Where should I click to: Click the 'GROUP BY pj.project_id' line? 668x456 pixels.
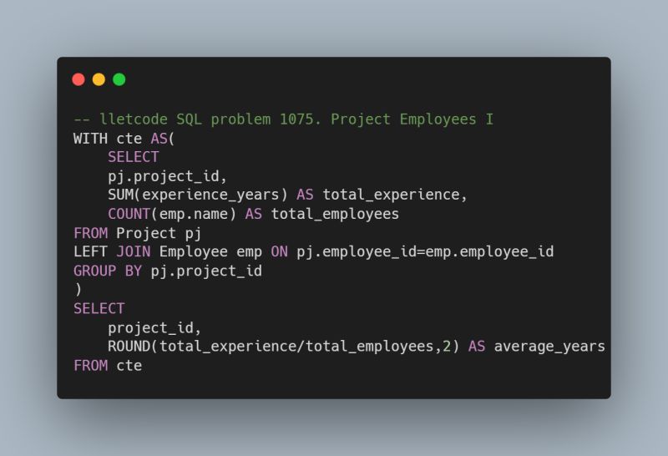coord(168,271)
